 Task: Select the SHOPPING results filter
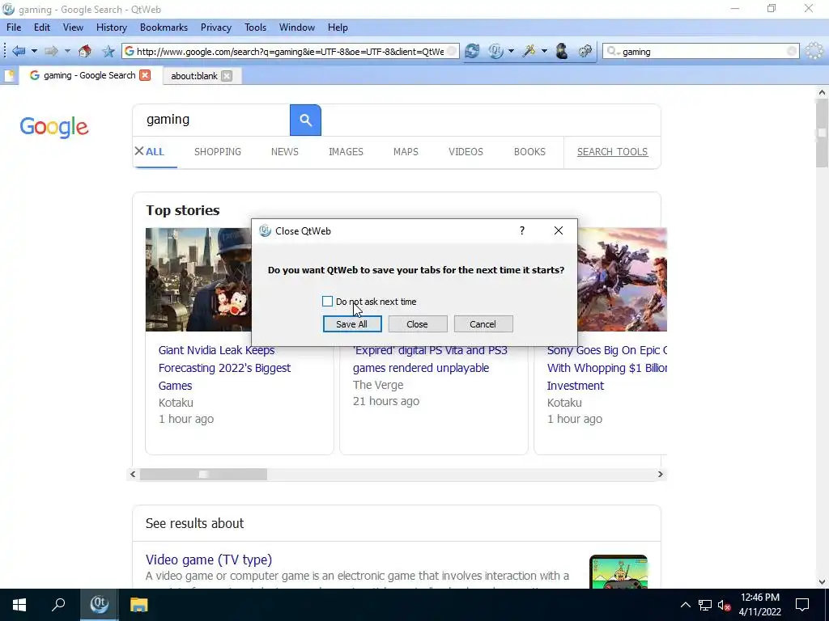pos(217,152)
